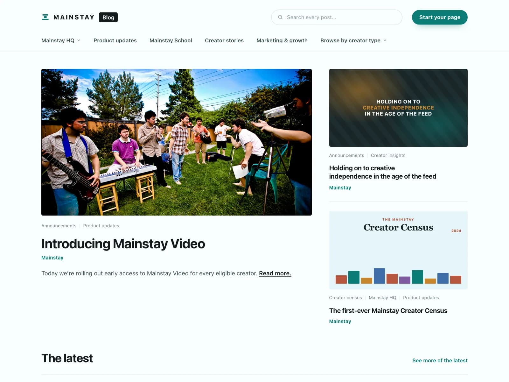Go to Product updates nav section
Image resolution: width=509 pixels, height=382 pixels.
(x=115, y=40)
